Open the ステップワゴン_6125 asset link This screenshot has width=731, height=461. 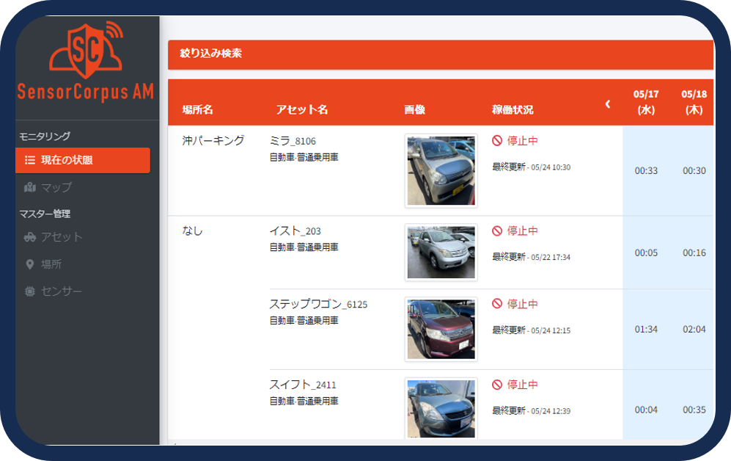click(318, 304)
